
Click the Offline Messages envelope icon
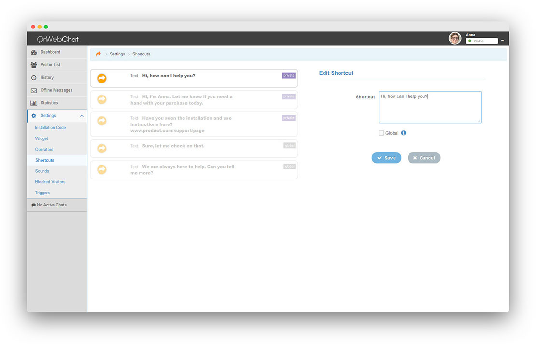33,90
